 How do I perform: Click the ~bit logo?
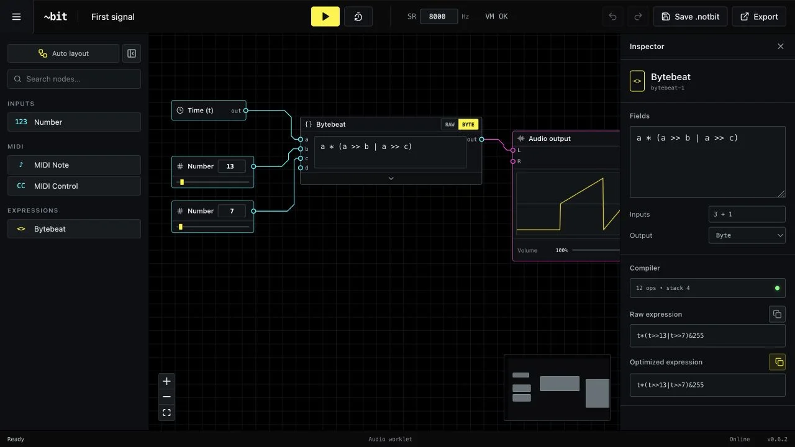pos(55,17)
